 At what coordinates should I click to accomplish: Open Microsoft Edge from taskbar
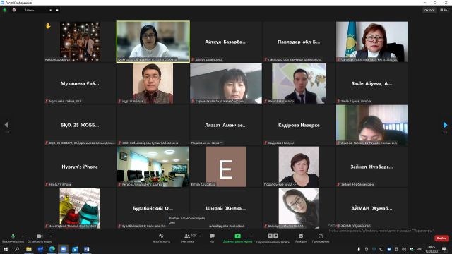pos(52,249)
